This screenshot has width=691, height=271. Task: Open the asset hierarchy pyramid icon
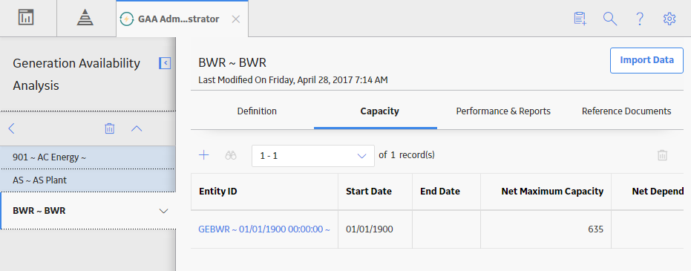tap(85, 18)
